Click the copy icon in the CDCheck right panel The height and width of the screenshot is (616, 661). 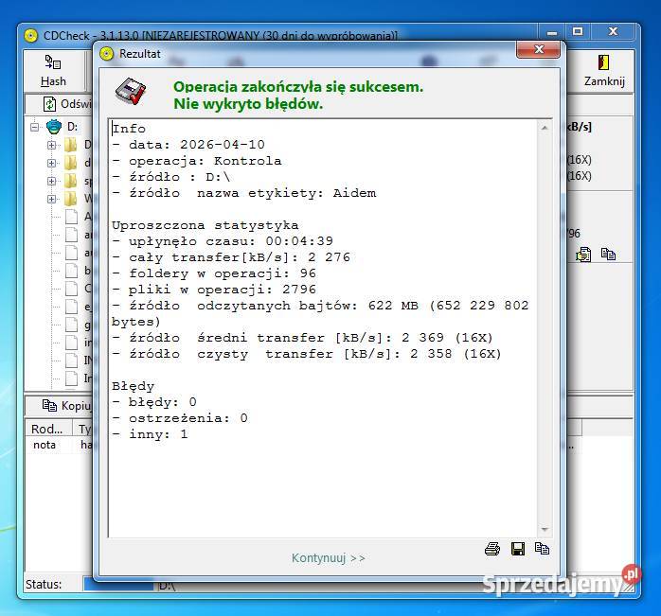point(608,255)
